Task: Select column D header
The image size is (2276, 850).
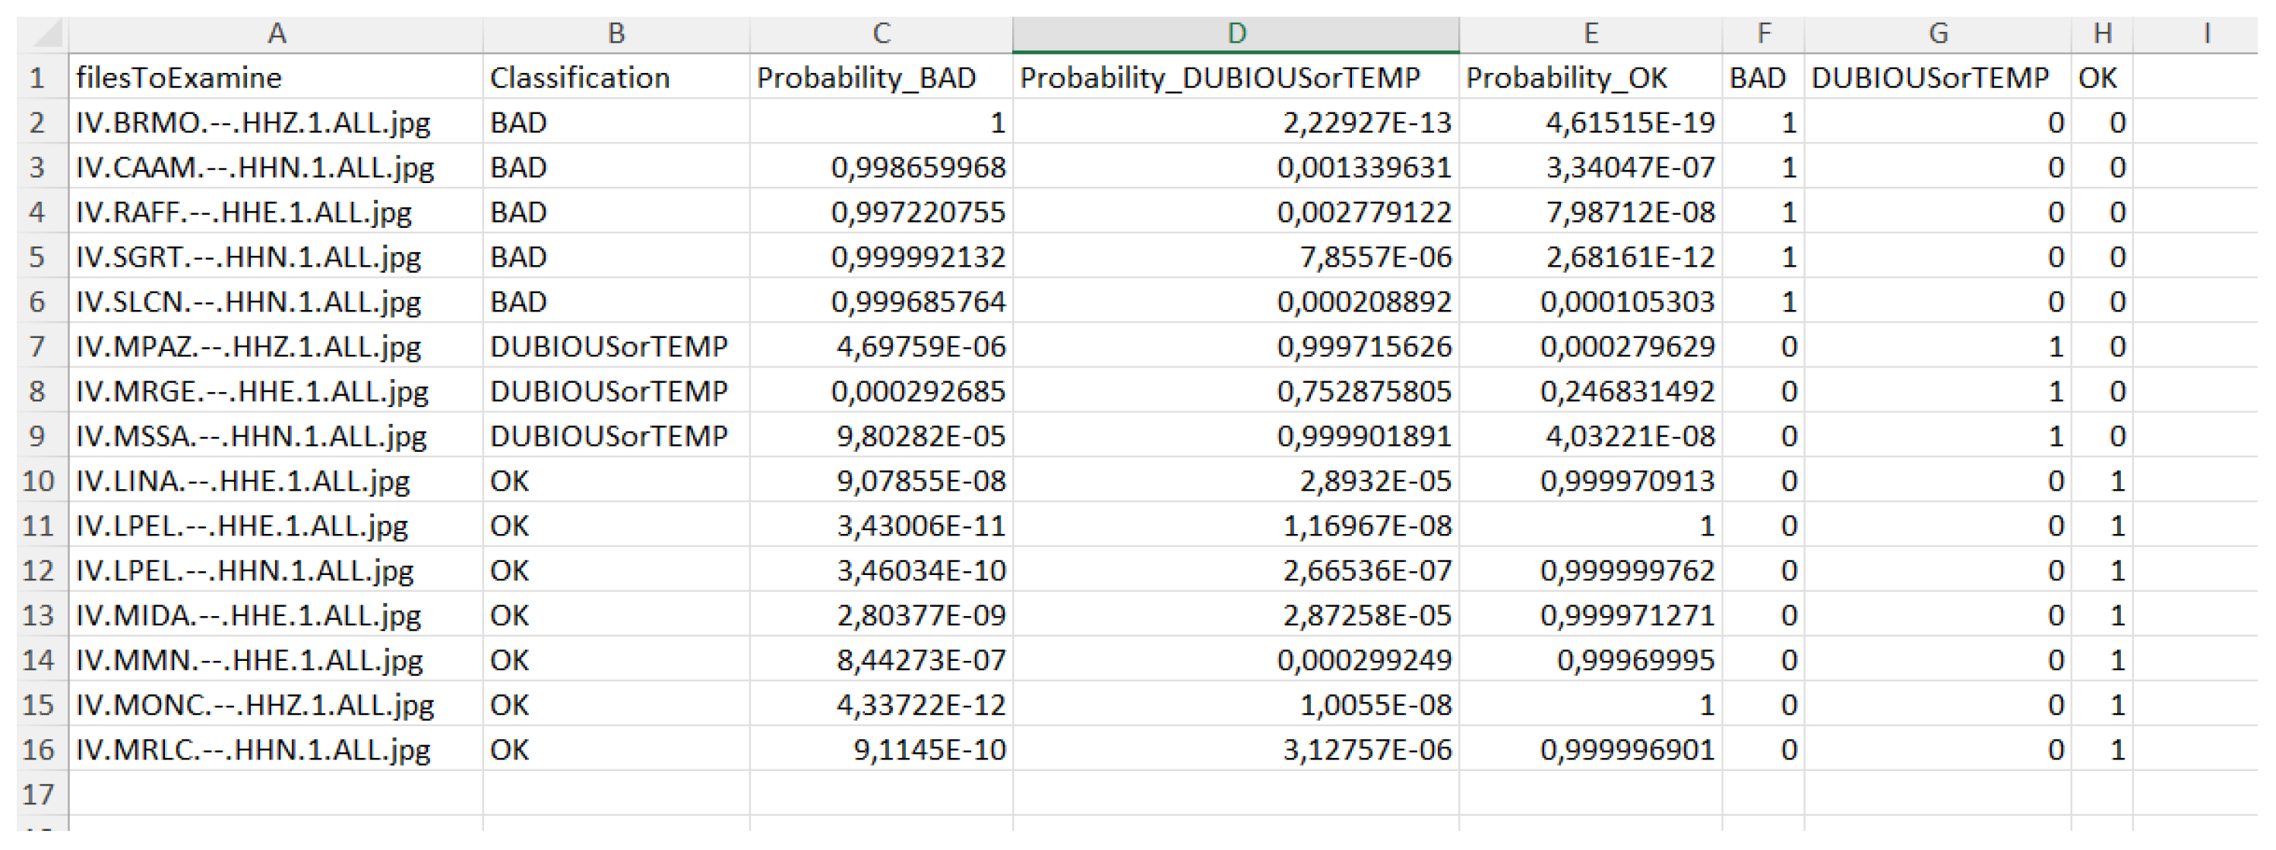Action: 1235,33
